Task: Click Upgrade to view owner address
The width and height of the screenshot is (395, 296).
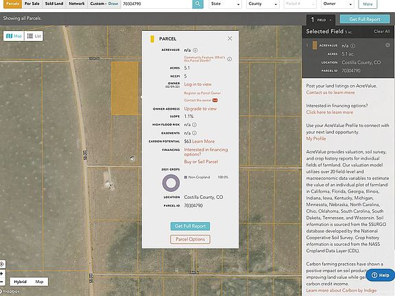Action: click(x=200, y=109)
